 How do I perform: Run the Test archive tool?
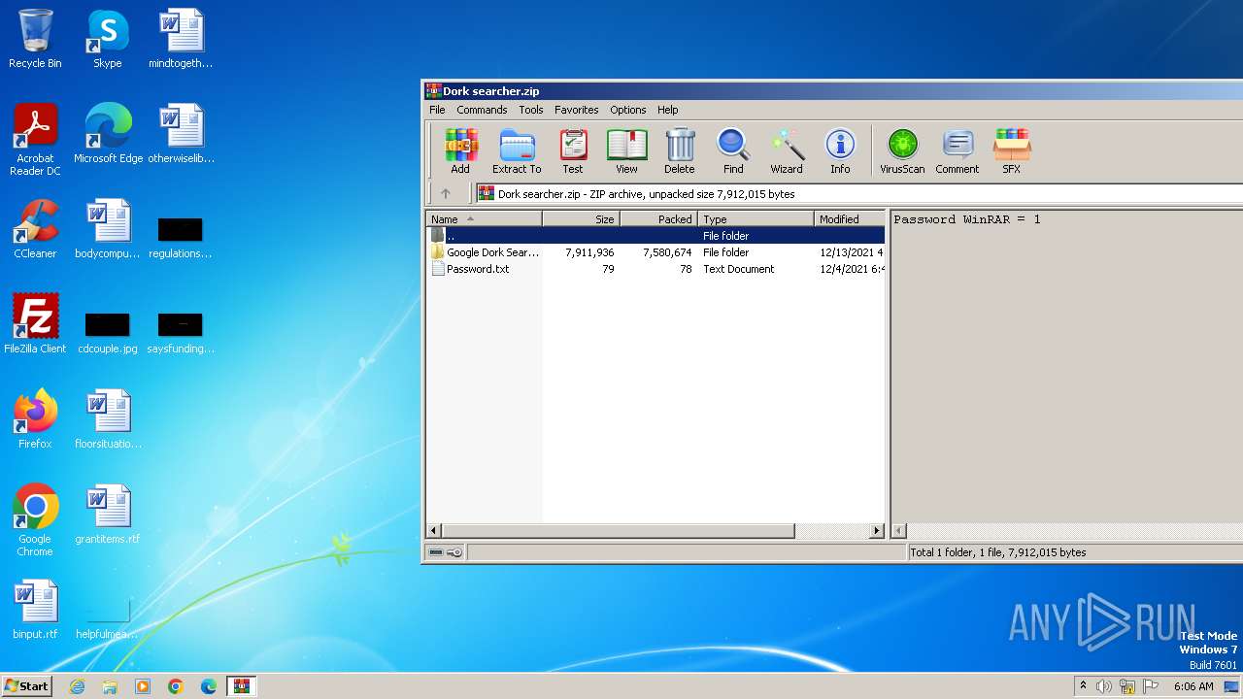pyautogui.click(x=573, y=151)
